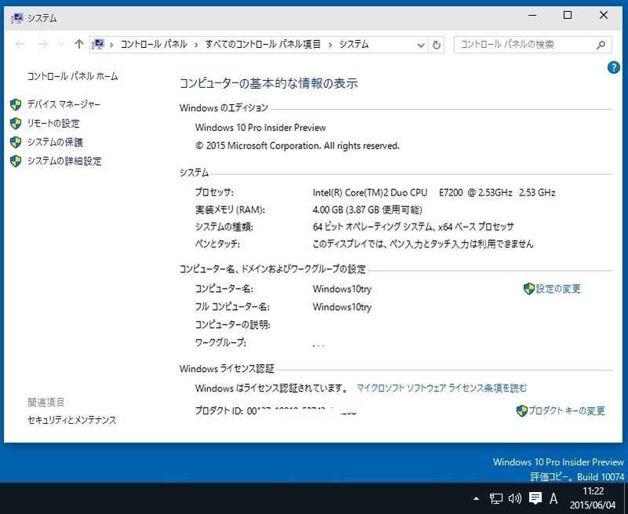Click full computer name value beside フル コンピューター名

tap(342, 307)
